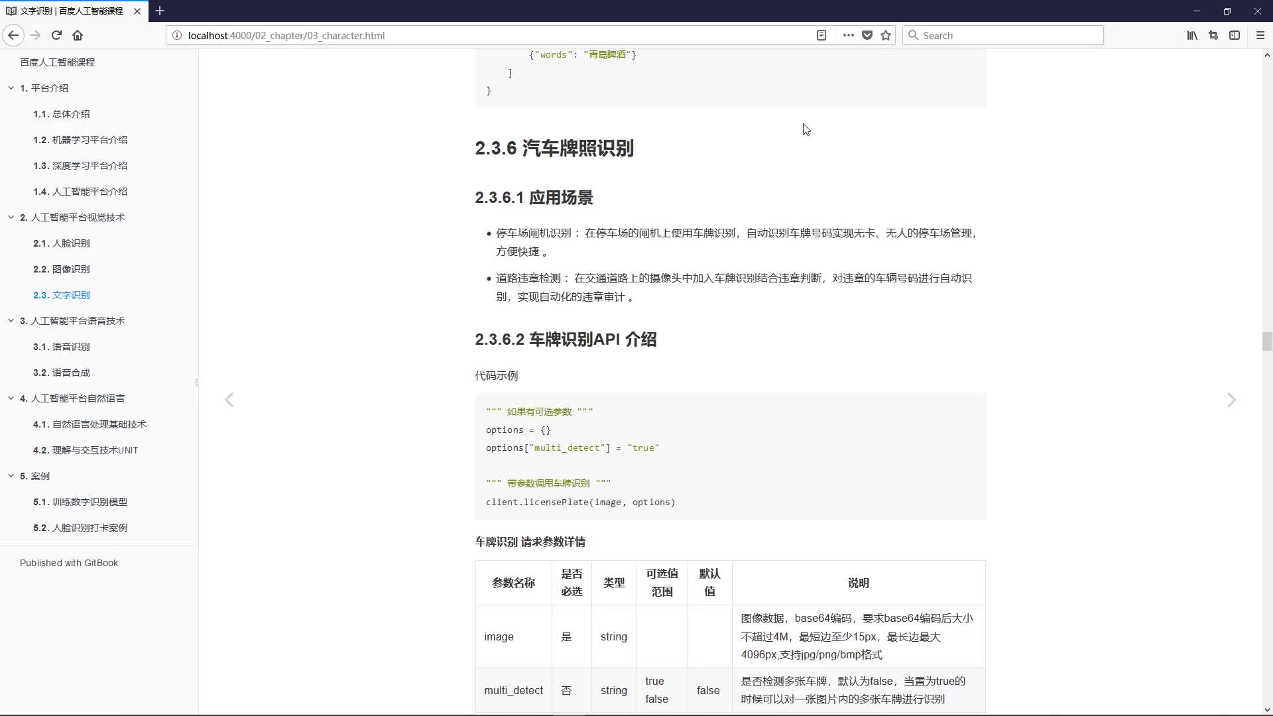
Task: Collapse the 1. 平台介绍 section chevron
Action: tap(11, 88)
